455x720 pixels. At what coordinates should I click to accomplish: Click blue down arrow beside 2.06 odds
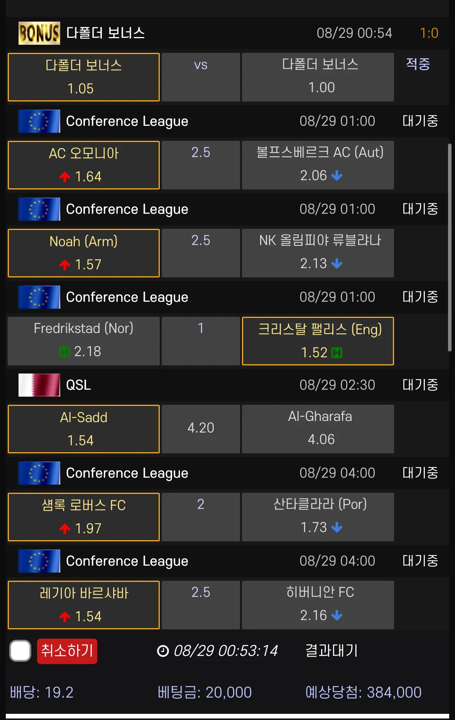(337, 176)
